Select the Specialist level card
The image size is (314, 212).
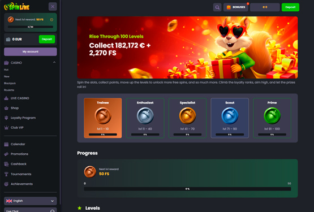coord(187,118)
